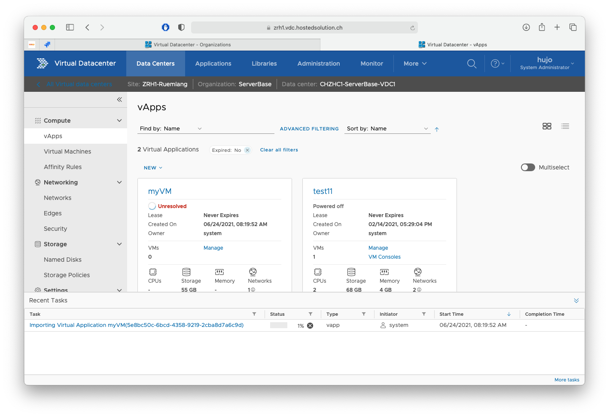Remove the Expired: No filter chip

pos(247,150)
